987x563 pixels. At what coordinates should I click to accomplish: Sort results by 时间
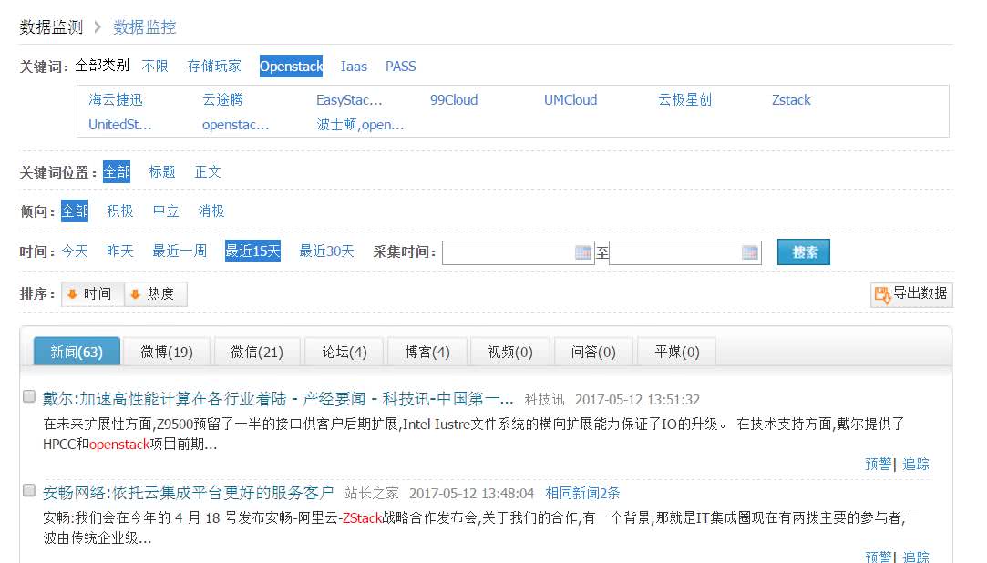click(92, 293)
